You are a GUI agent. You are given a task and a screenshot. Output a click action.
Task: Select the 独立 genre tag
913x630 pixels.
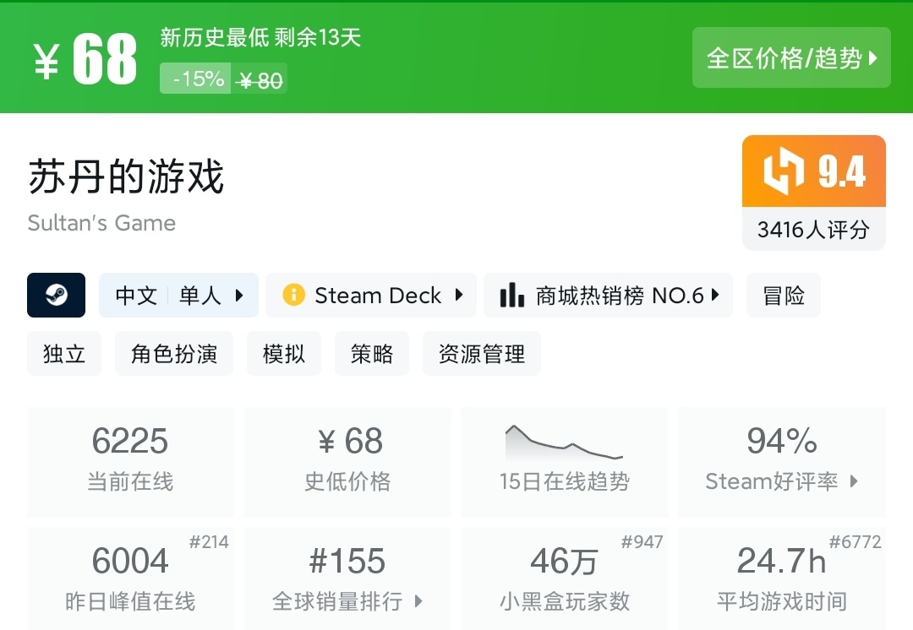coord(64,353)
